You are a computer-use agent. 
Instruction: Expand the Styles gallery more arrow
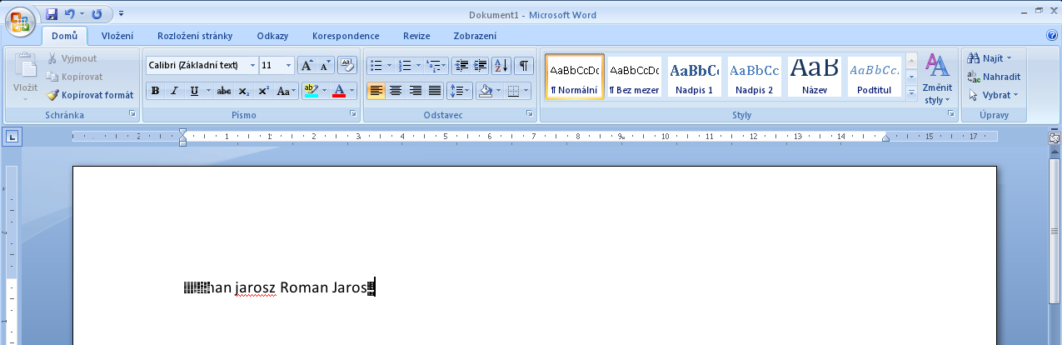911,92
